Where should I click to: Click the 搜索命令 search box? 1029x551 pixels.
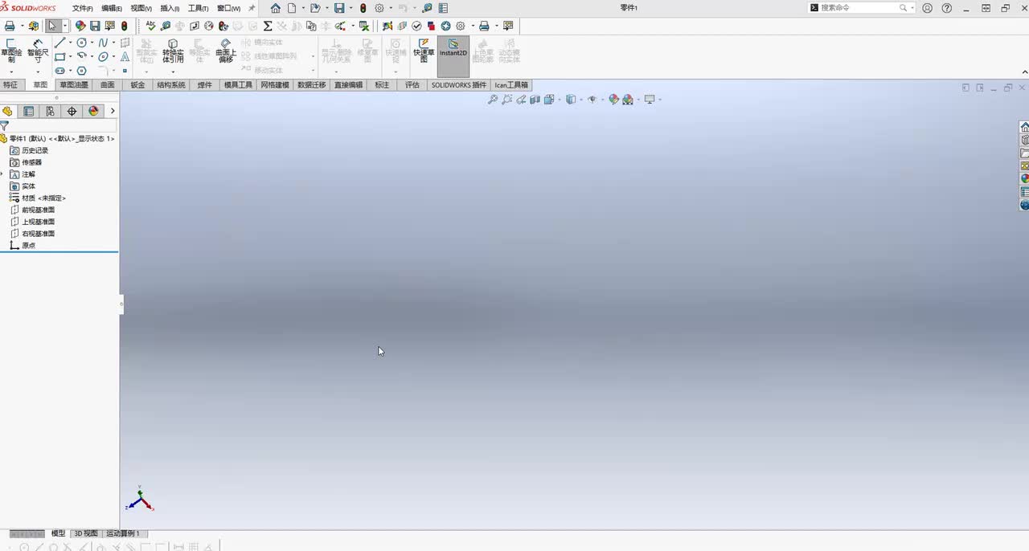pyautogui.click(x=860, y=8)
